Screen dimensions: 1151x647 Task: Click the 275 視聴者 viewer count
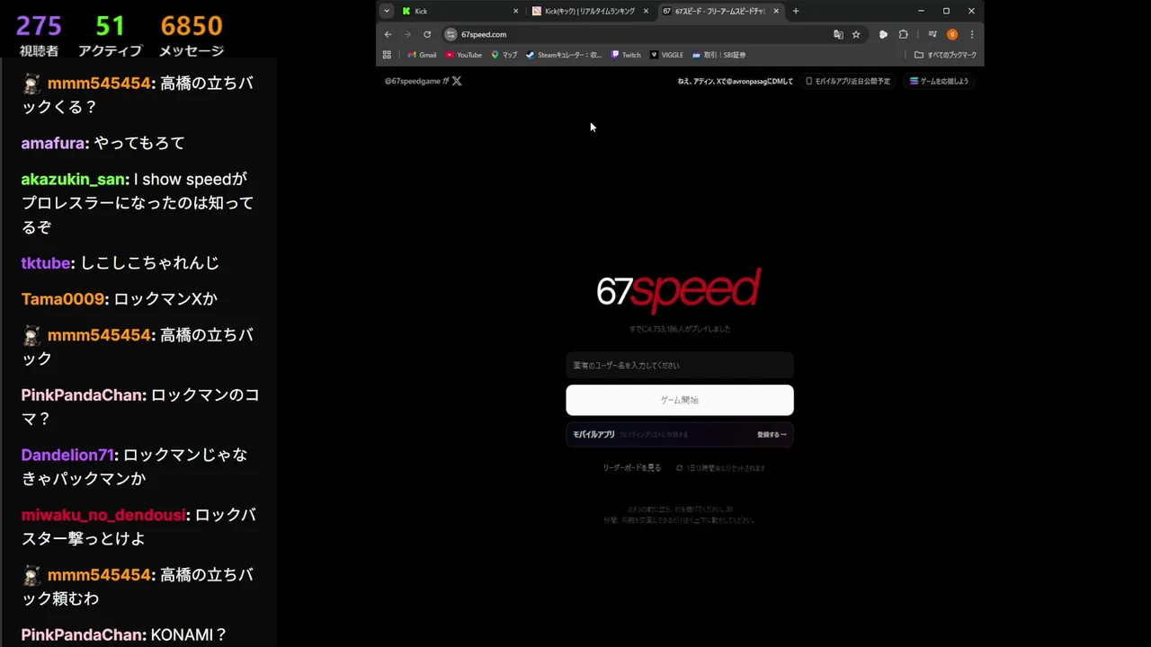(39, 36)
